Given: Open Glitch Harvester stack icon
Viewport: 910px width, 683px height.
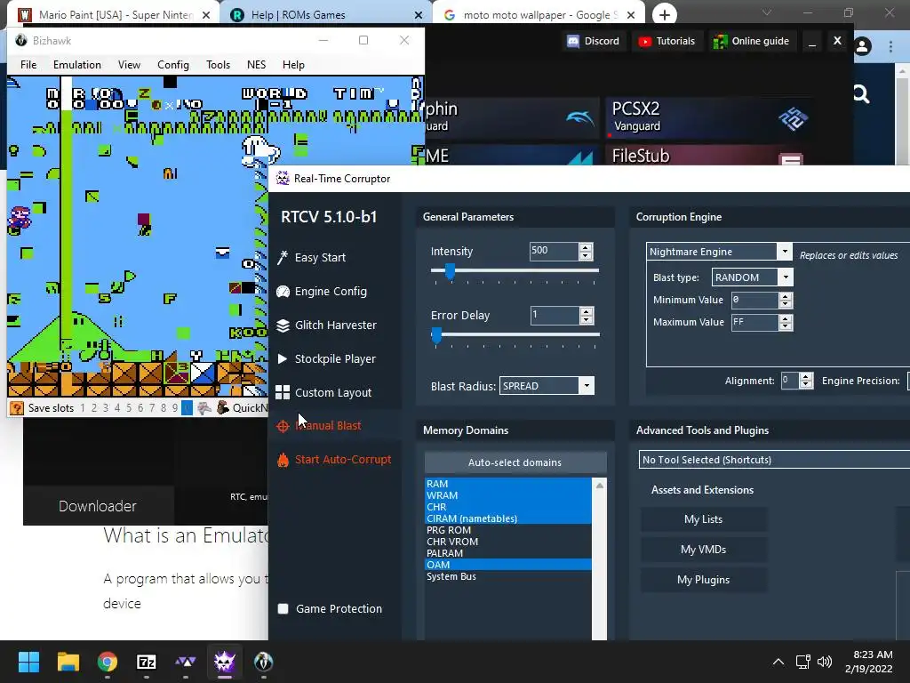Looking at the screenshot, I should tap(283, 325).
